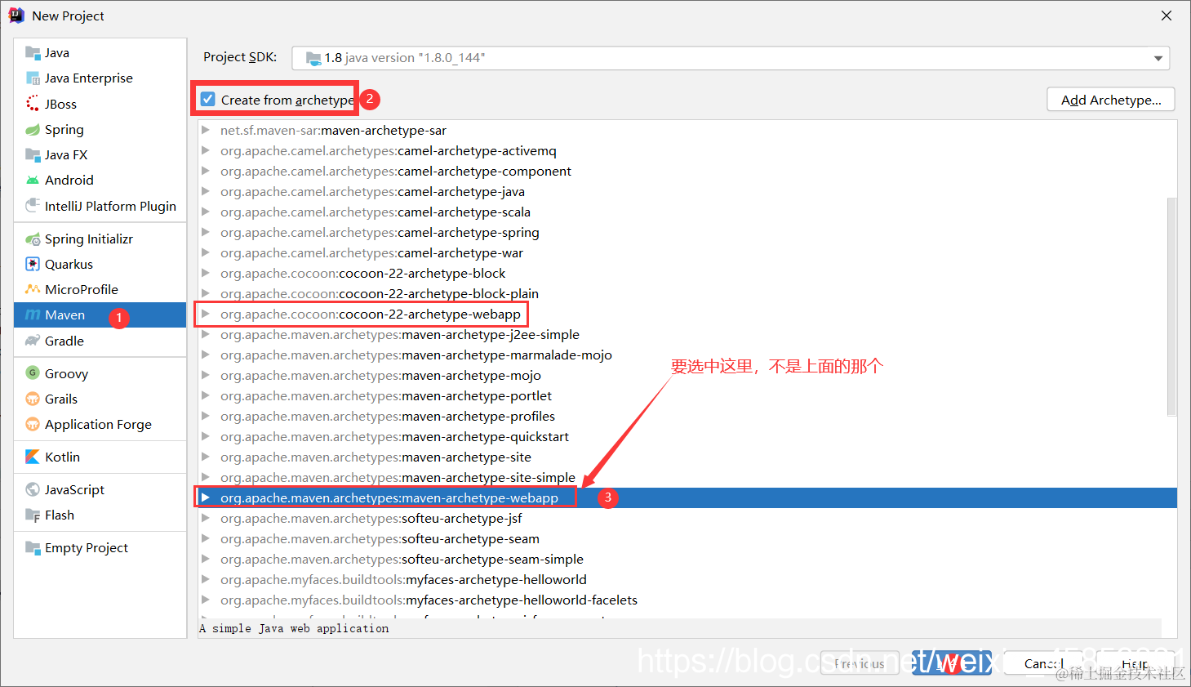Image resolution: width=1191 pixels, height=687 pixels.
Task: Choose the Groovy icon
Action: click(x=33, y=373)
